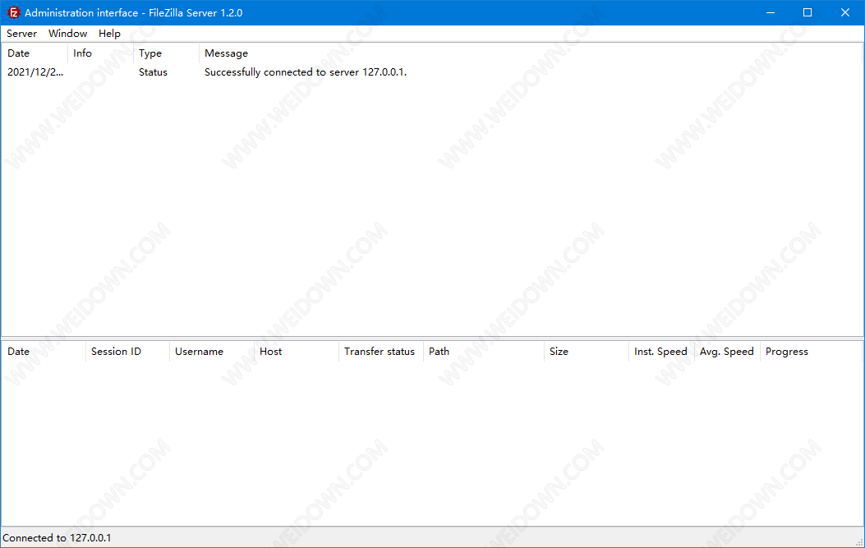Click the resize grip in status bar corner
The height and width of the screenshot is (548, 865).
tap(859, 542)
